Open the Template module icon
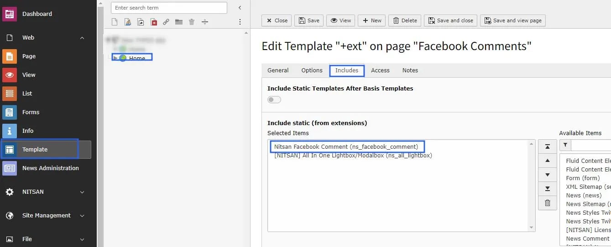This screenshot has height=247, width=611. [x=10, y=150]
